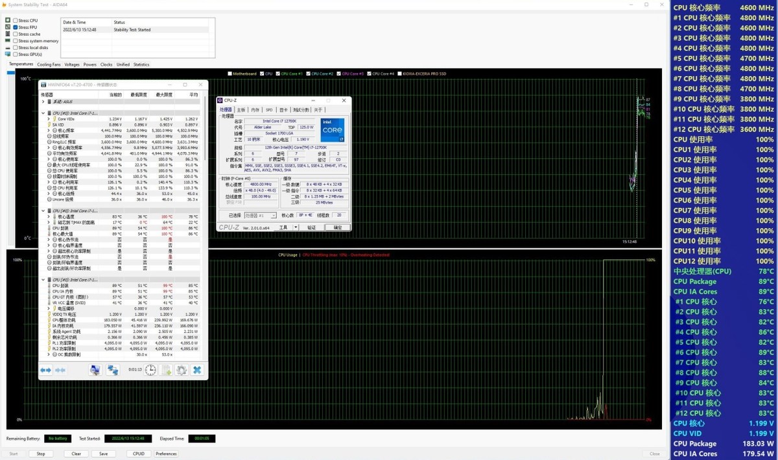Click the HWiNFO shrink columns arrows icon
Viewport: 778px width, 460px height.
tap(60, 370)
